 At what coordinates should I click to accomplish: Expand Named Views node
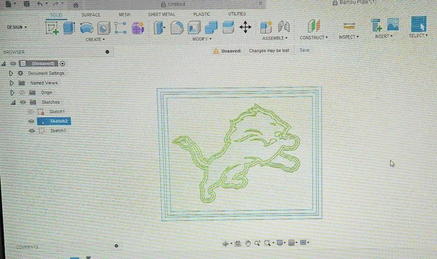[x=11, y=83]
